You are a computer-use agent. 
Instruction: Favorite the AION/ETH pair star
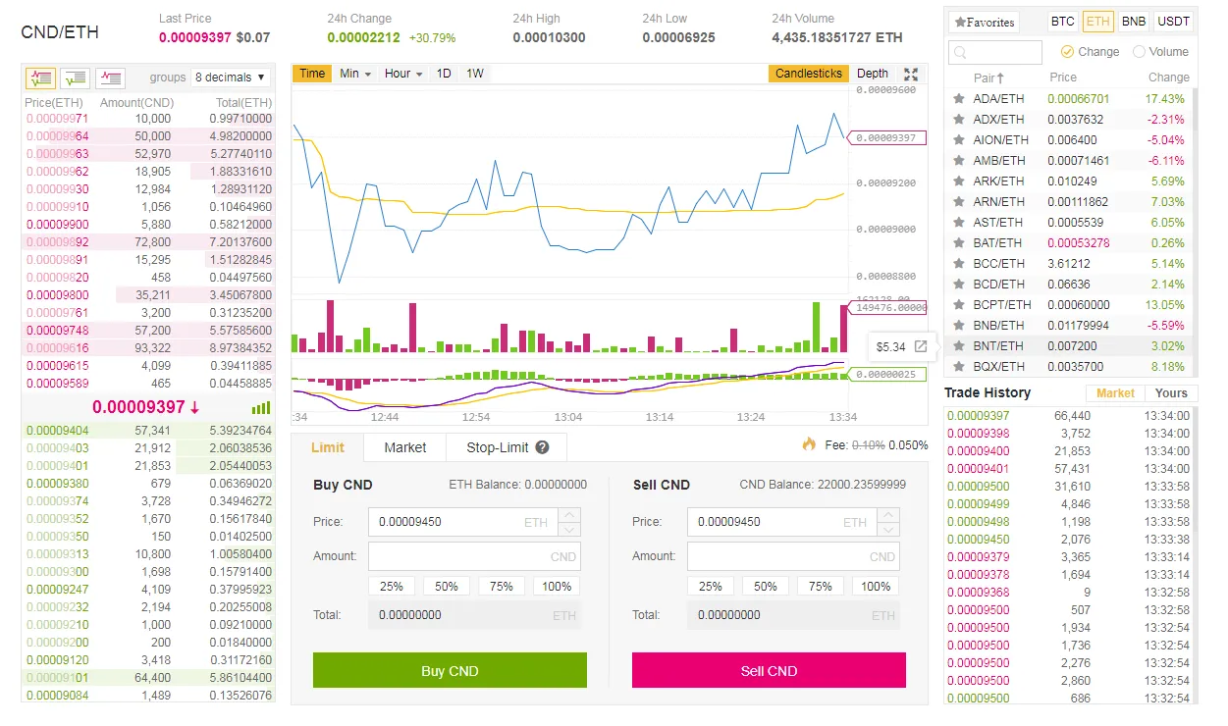click(959, 140)
